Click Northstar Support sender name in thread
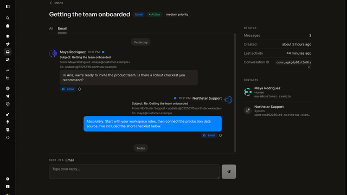This screenshot has height=195, width=347. coord(207,99)
